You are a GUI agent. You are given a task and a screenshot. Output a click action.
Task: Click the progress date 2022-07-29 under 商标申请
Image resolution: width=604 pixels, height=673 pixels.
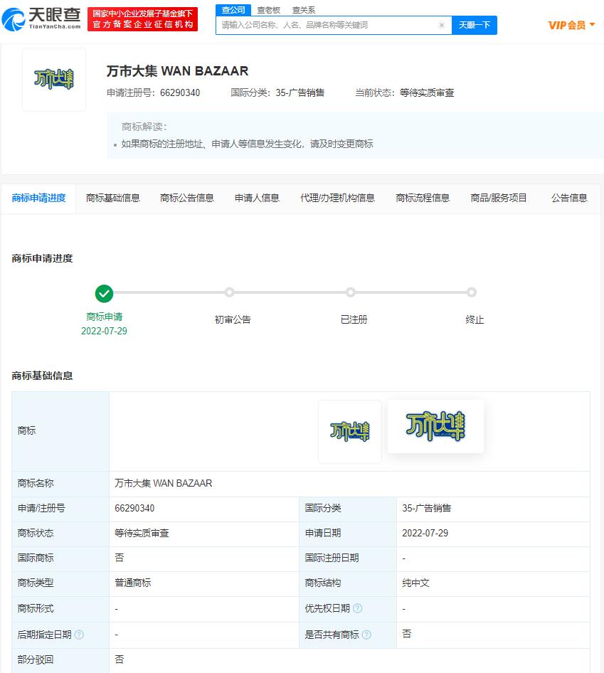pyautogui.click(x=104, y=331)
